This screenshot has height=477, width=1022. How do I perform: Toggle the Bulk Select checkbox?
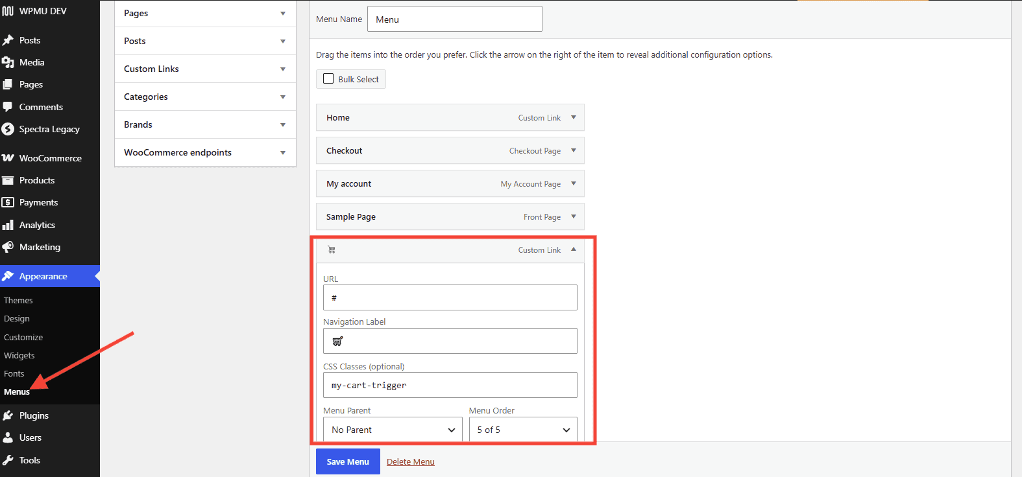click(328, 78)
